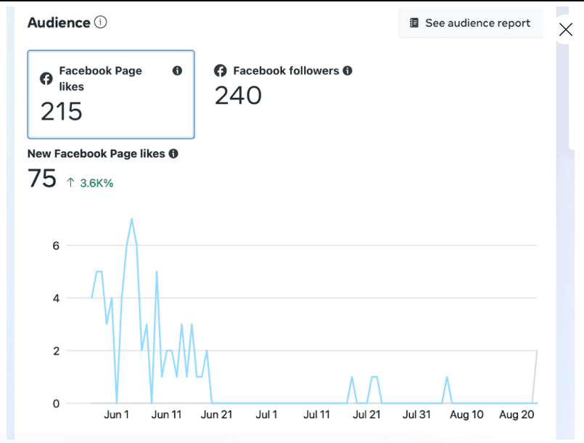Click the y-axis label 6
The height and width of the screenshot is (443, 584).
56,245
